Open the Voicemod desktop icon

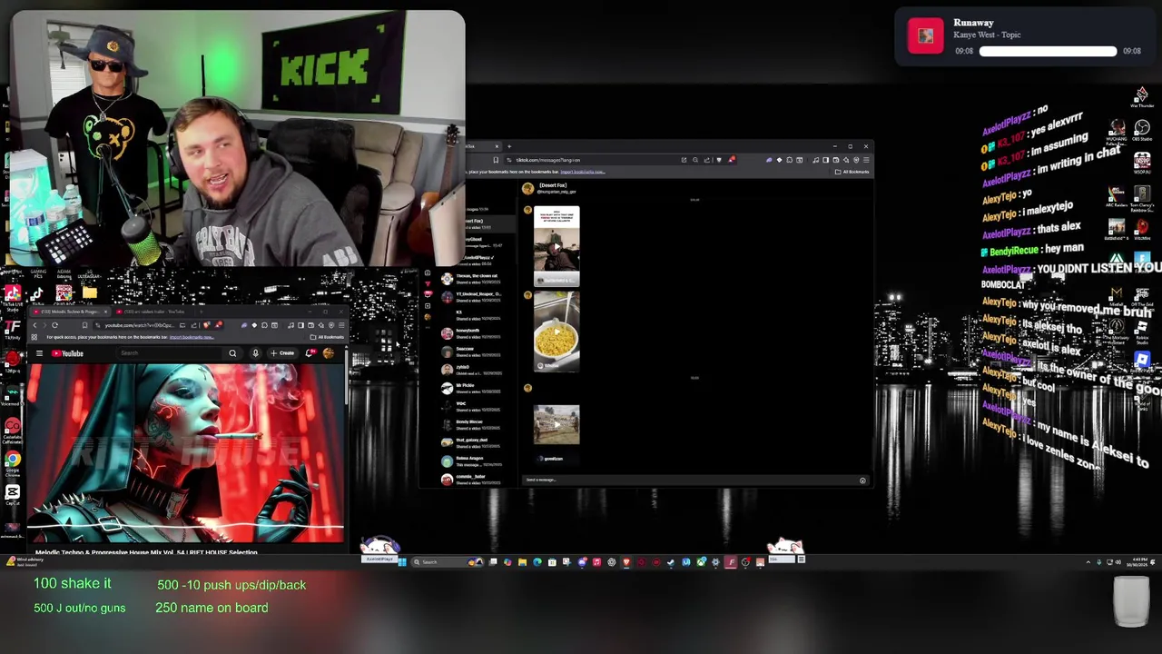click(13, 396)
